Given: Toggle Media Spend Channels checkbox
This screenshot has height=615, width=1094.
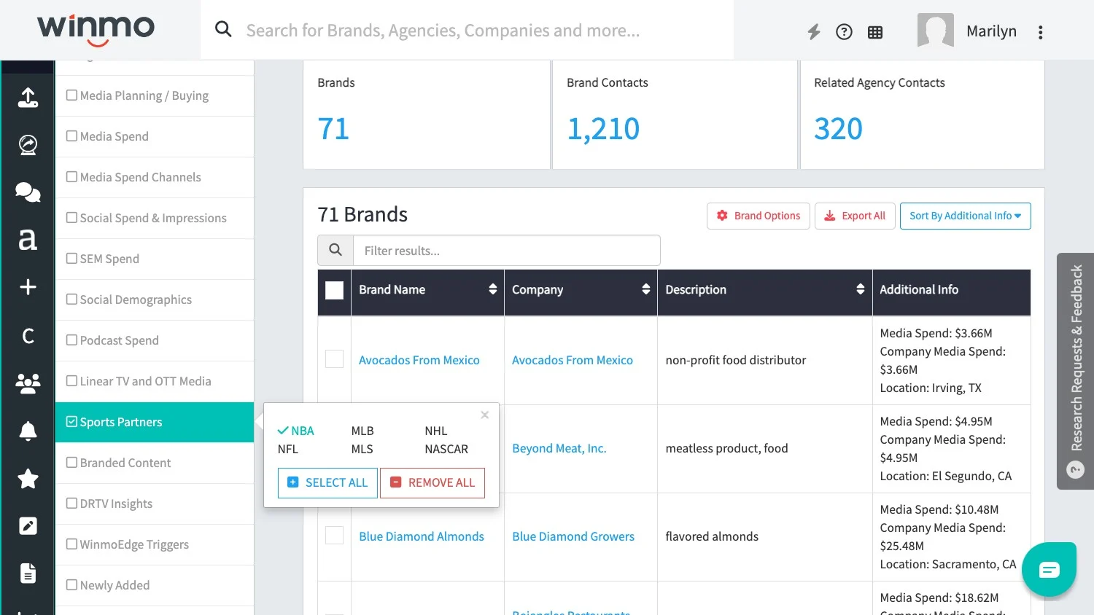Looking at the screenshot, I should (71, 176).
